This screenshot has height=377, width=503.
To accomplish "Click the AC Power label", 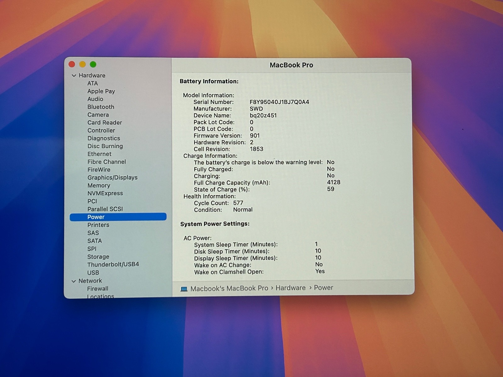I will (197, 238).
